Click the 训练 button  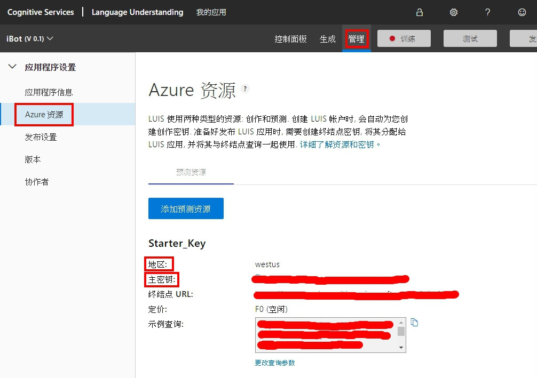[x=404, y=38]
